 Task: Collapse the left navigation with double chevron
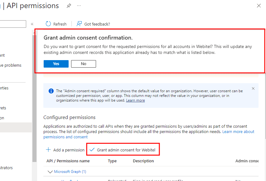coord(32,24)
